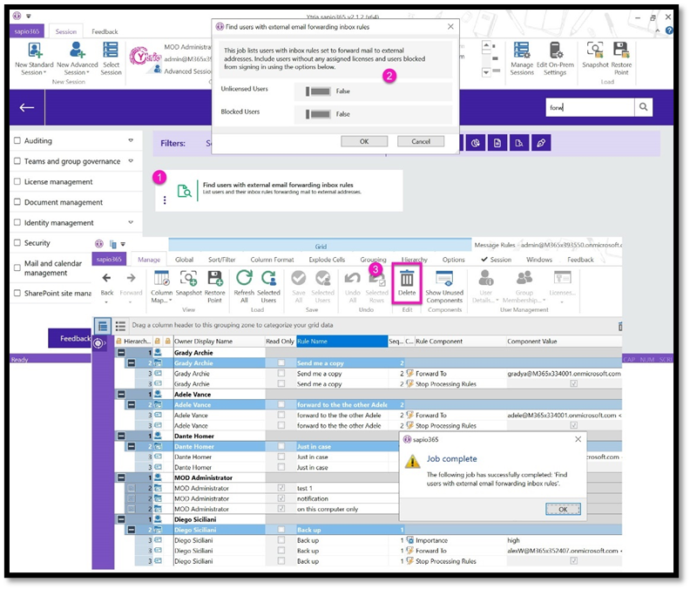The width and height of the screenshot is (690, 589).
Task: Close the Job complete dialog
Action: point(578,439)
